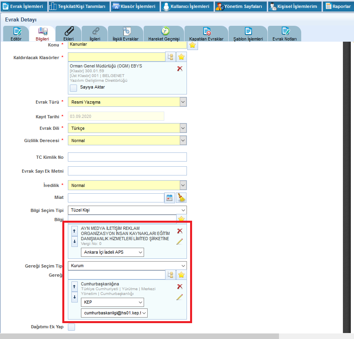This screenshot has width=354, height=339.
Task: Click the broom icon to clear Miat
Action: coord(181,198)
